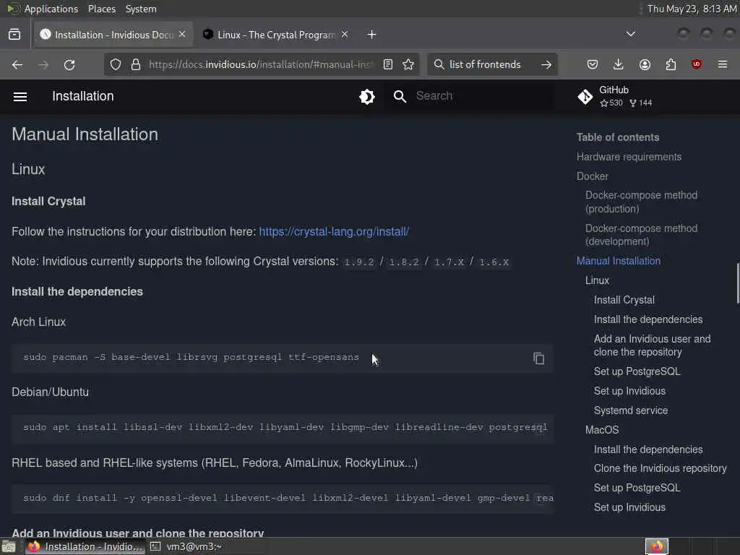The height and width of the screenshot is (555, 740).
Task: Click the Firefox workspace switcher thumbnail
Action: tap(656, 546)
